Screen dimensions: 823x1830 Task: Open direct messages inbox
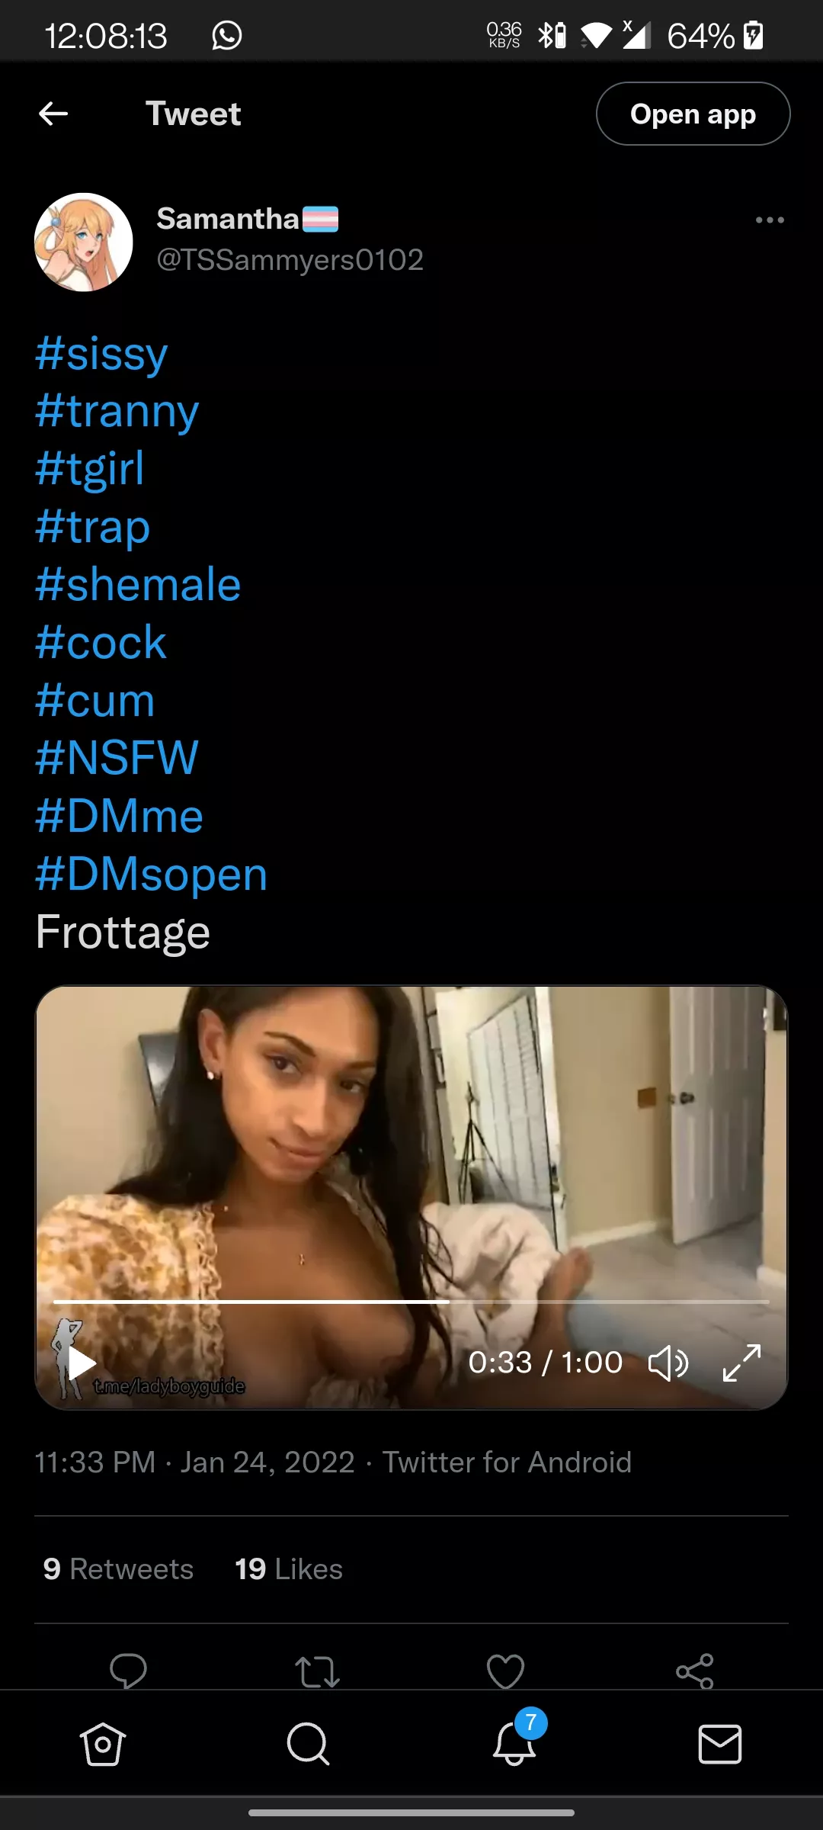[x=720, y=1743]
